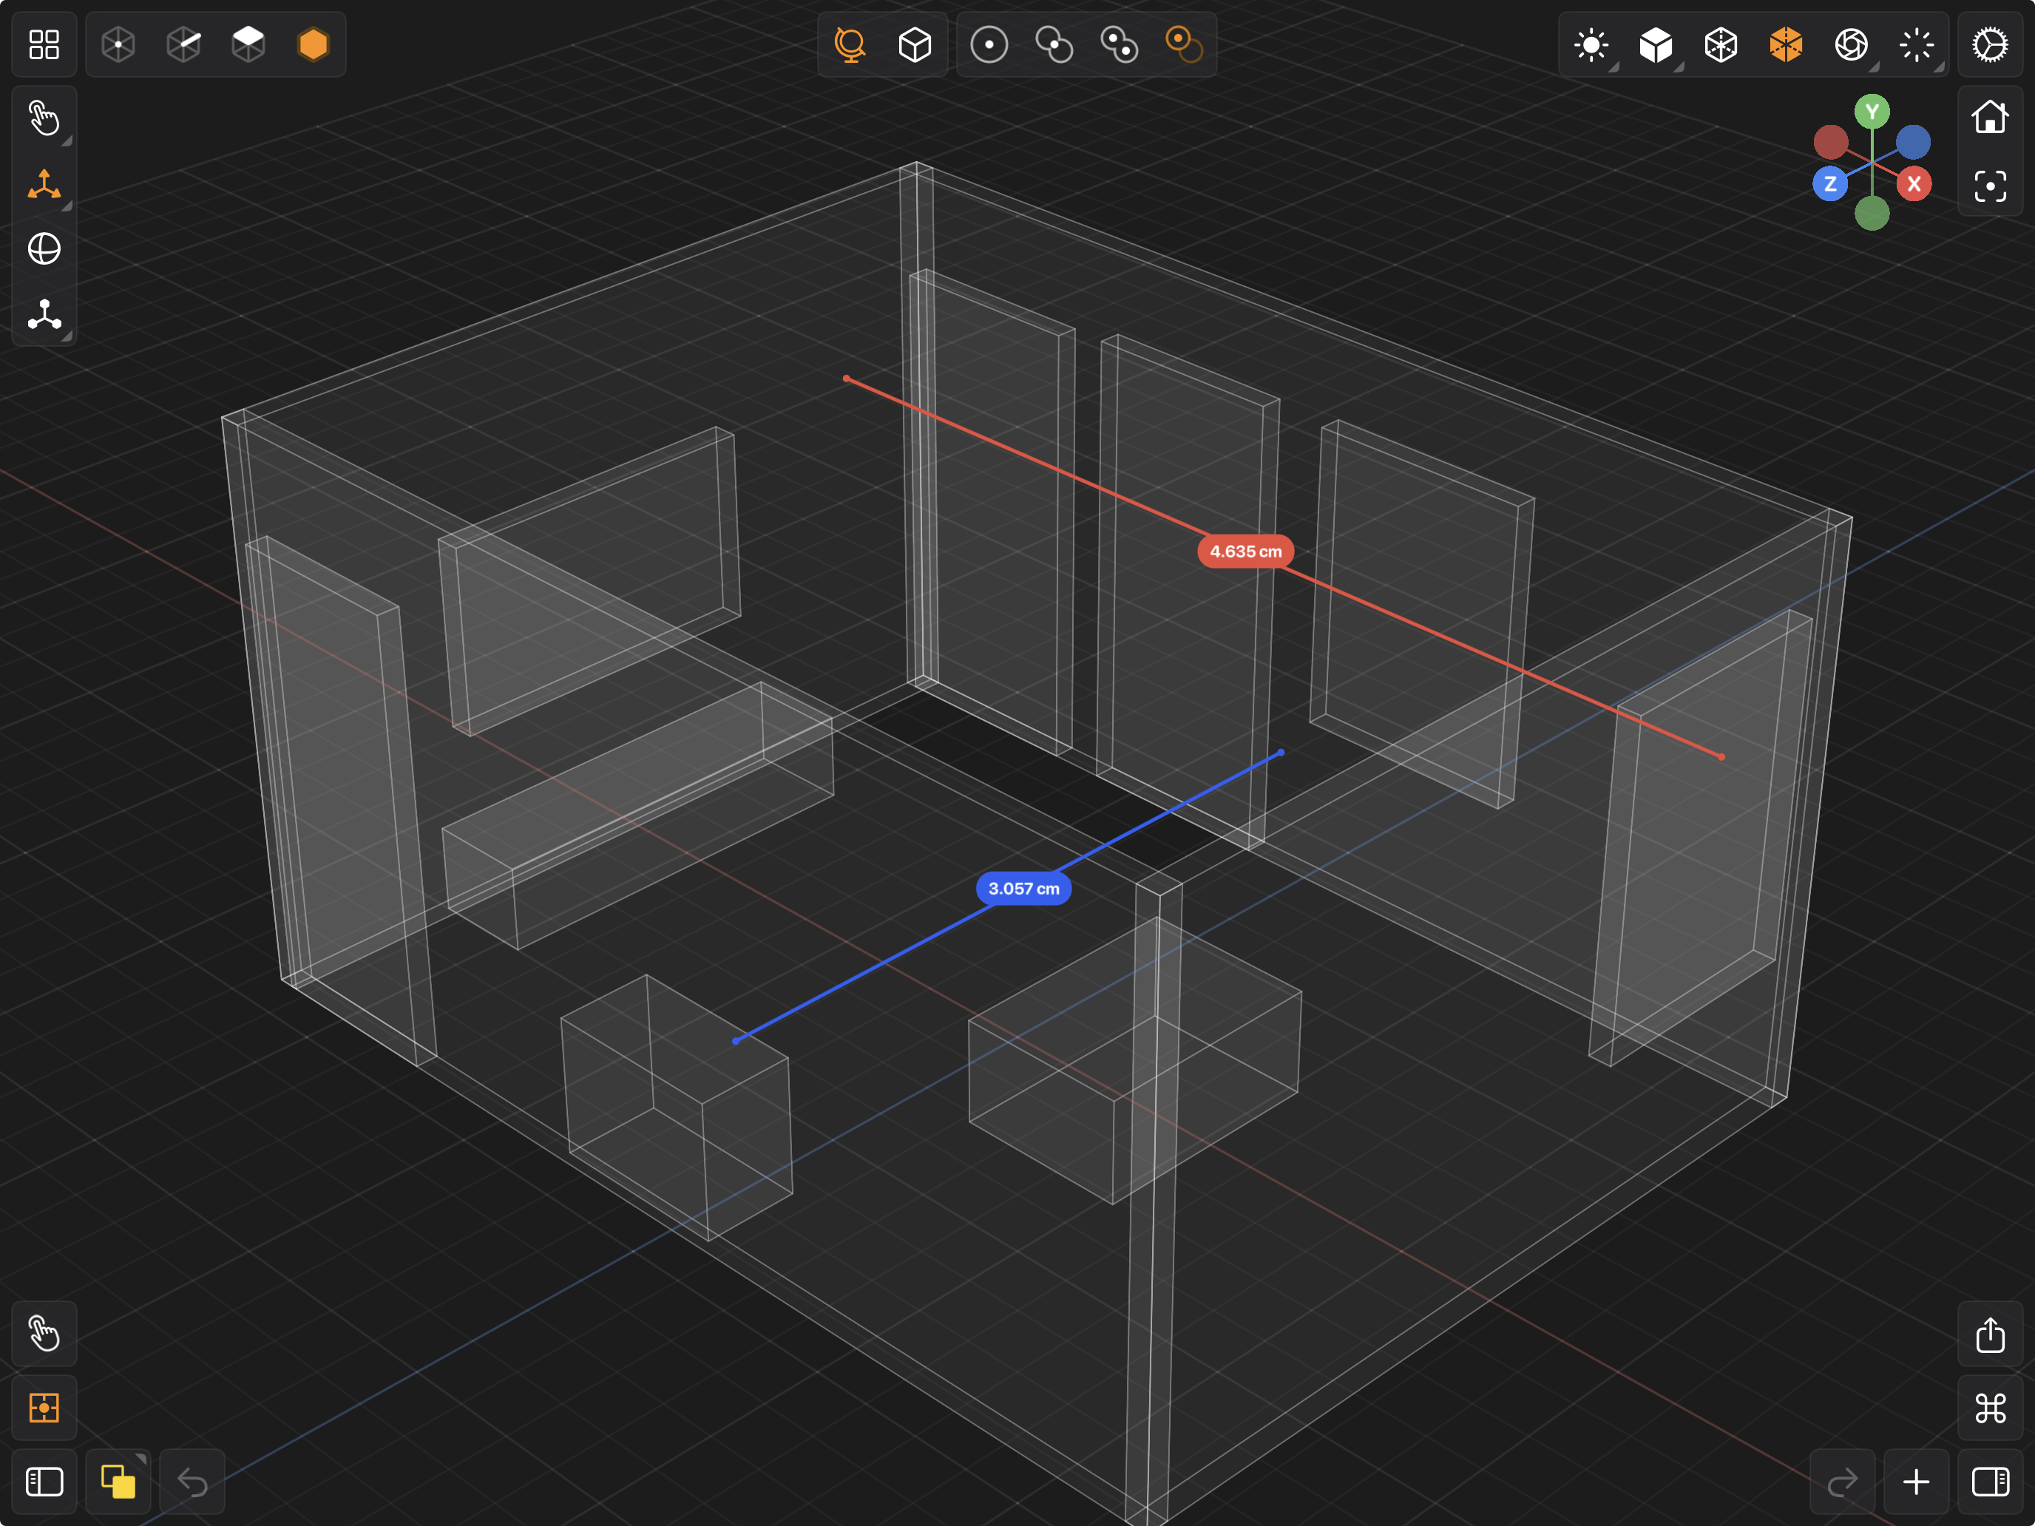Click the blue Z axis gizmo
2035x1526 pixels.
[x=1830, y=184]
